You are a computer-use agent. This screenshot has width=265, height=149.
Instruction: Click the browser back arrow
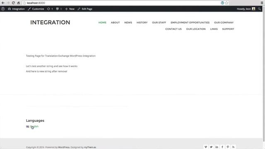(x=3, y=3)
